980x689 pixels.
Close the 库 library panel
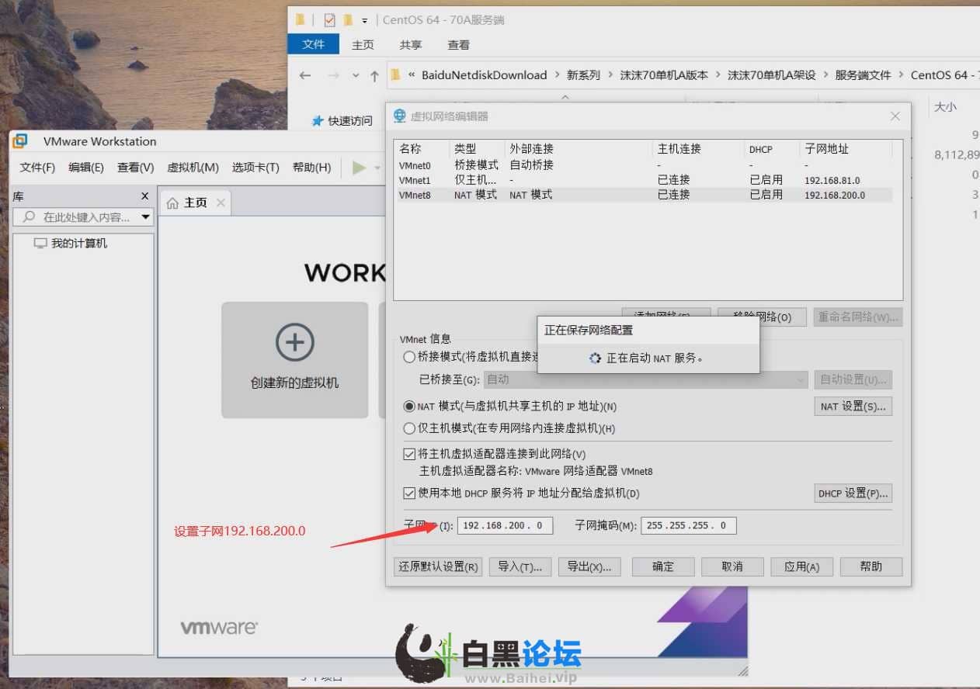point(144,197)
